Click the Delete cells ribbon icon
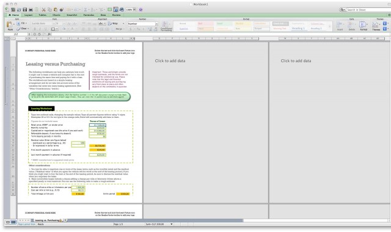The width and height of the screenshot is (391, 232). coord(352,26)
